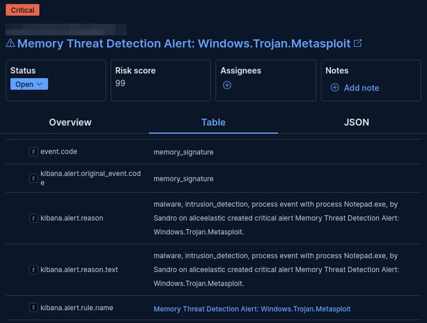This screenshot has height=323, width=427.
Task: Click the field type icon for kibana.alert.original_event.code
Action: [x=33, y=178]
